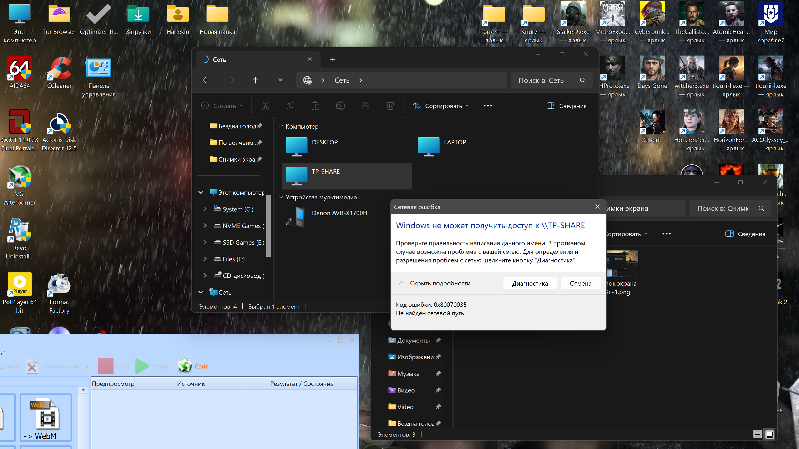
Task: Click the navigation pane vertical scrollbar
Action: 268,226
